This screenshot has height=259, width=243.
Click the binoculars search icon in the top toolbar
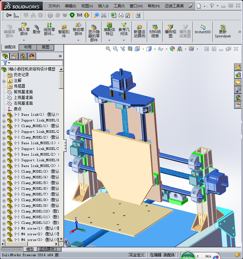(x=104, y=15)
